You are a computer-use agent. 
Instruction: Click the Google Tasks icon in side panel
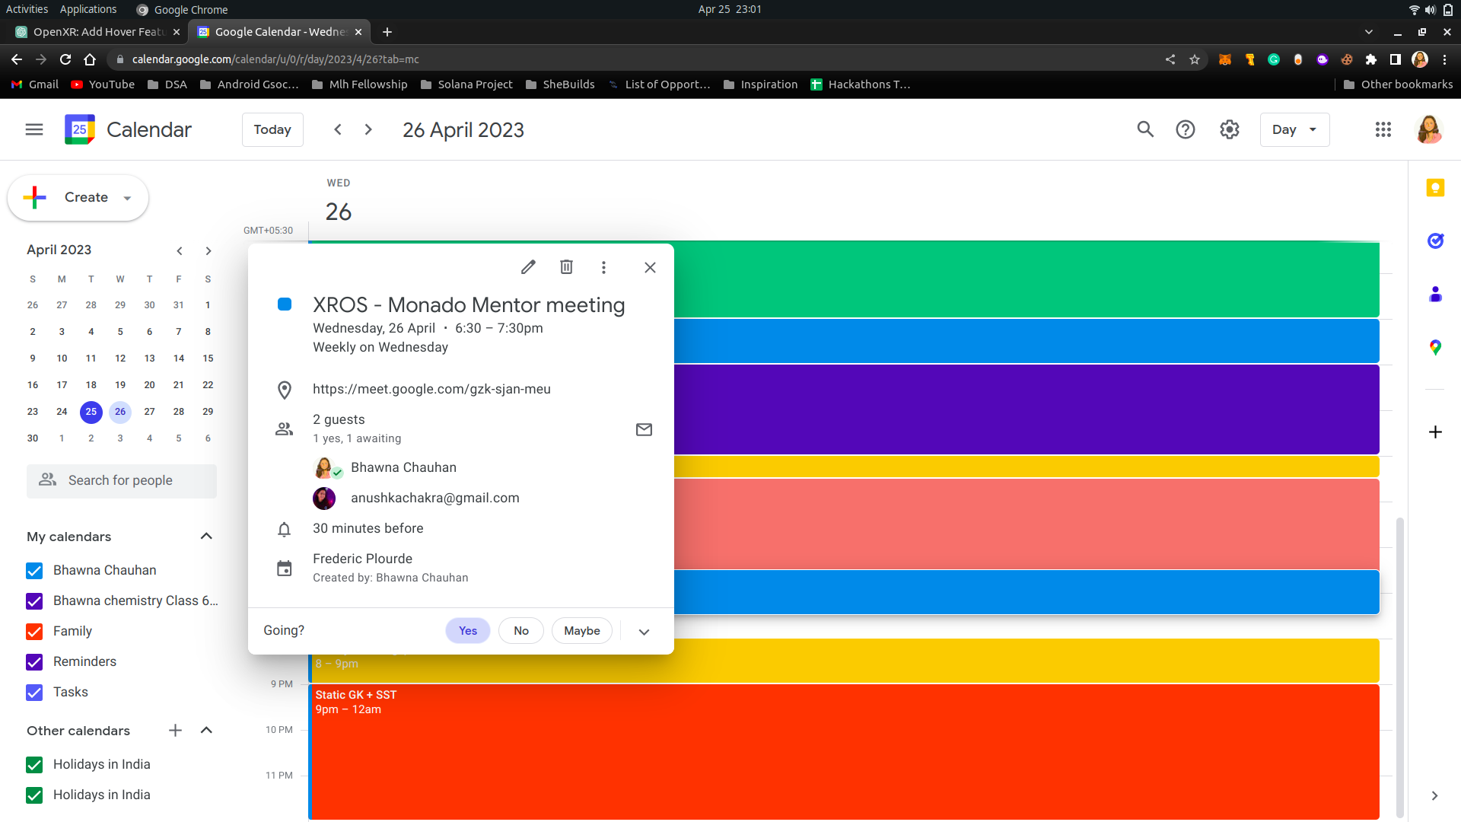tap(1436, 241)
